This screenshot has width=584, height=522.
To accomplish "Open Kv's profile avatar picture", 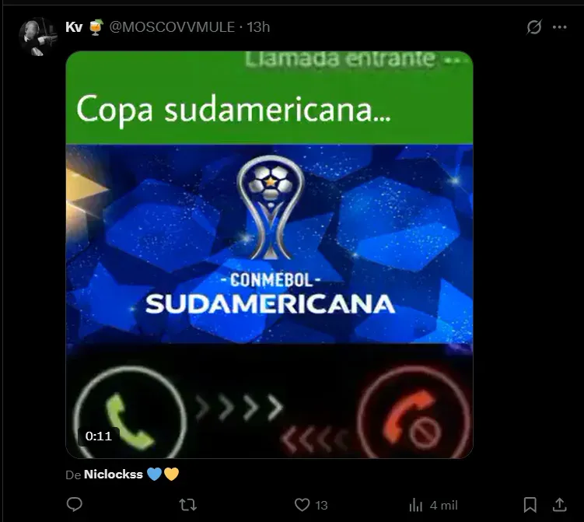I will click(x=38, y=37).
